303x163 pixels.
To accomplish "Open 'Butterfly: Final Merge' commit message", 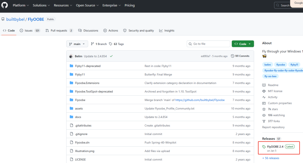I will pyautogui.click(x=158, y=75).
